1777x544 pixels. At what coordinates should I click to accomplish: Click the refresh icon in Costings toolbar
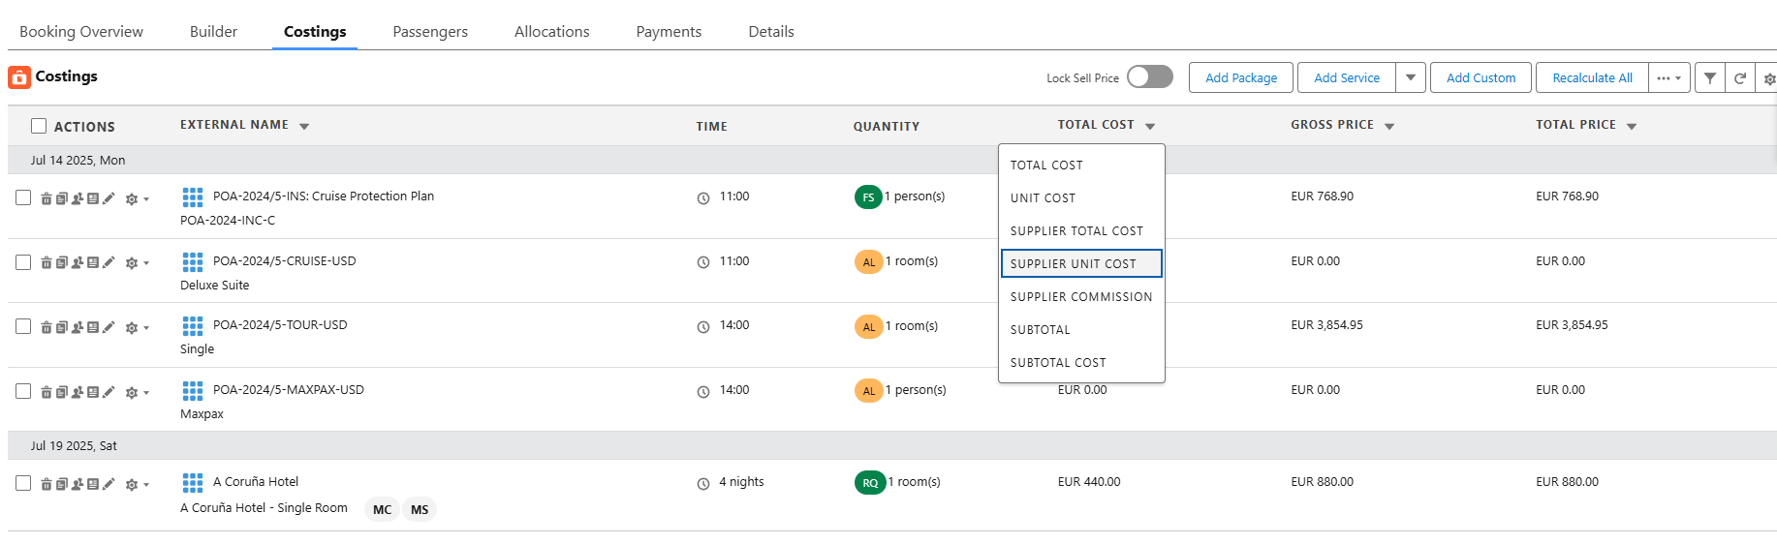(1740, 78)
